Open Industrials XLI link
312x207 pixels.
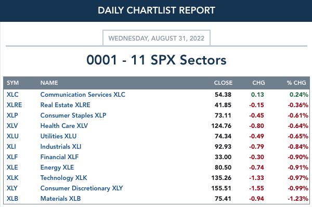tap(61, 147)
